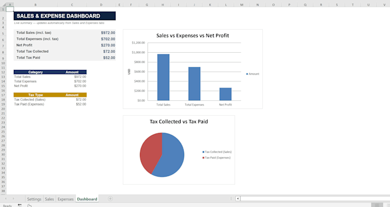The image size is (390, 207).
Task: Select column B header
Action: [36, 5]
